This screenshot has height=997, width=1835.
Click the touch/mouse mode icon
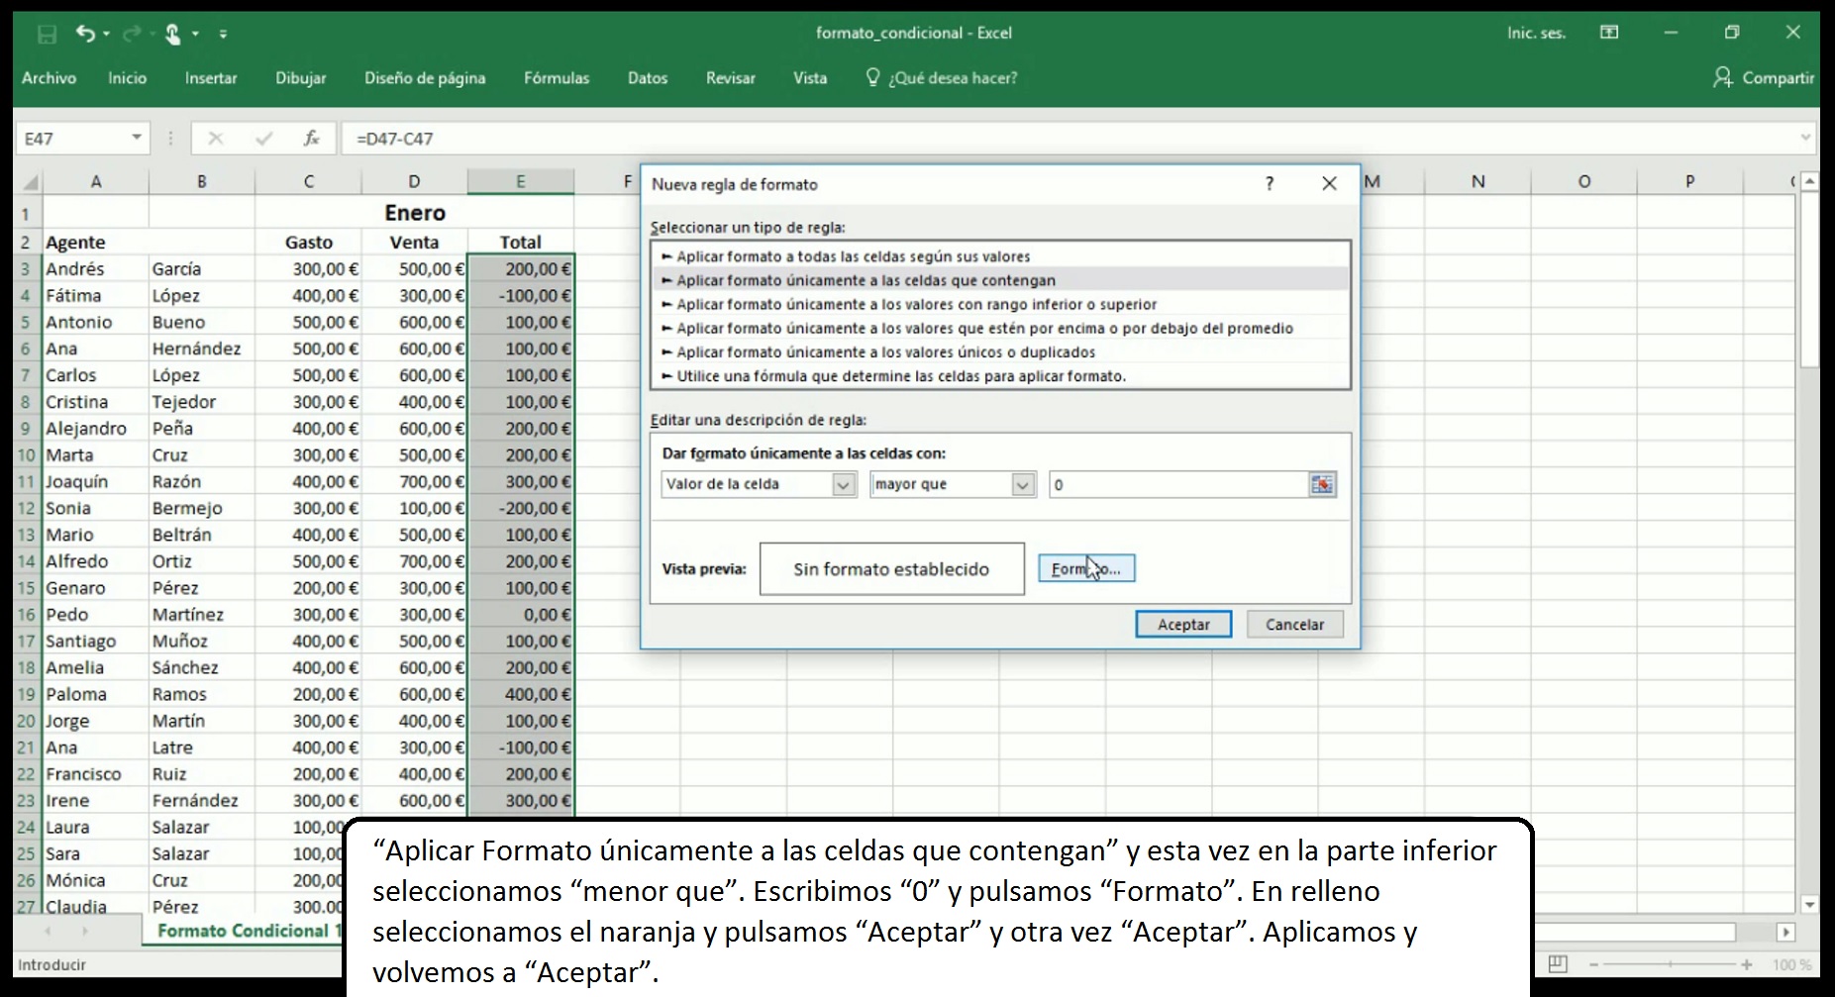(173, 35)
